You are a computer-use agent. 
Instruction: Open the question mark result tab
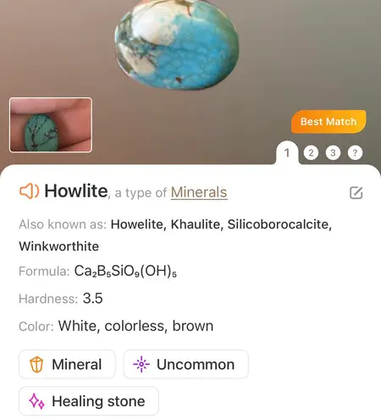coord(355,152)
